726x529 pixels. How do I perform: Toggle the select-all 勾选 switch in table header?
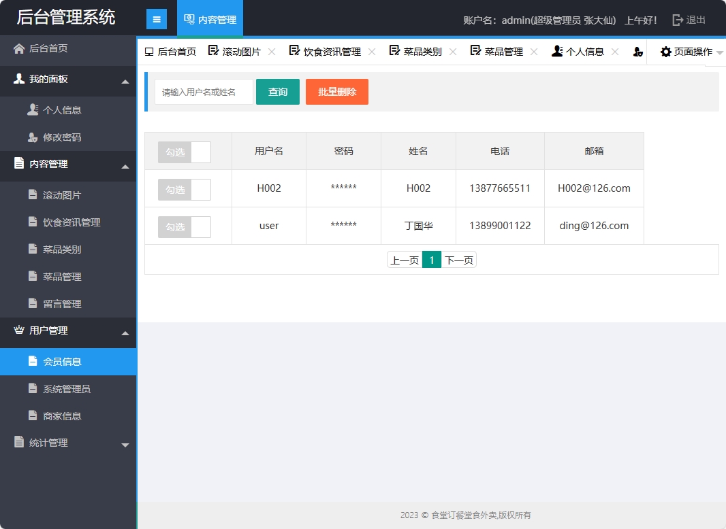(185, 152)
